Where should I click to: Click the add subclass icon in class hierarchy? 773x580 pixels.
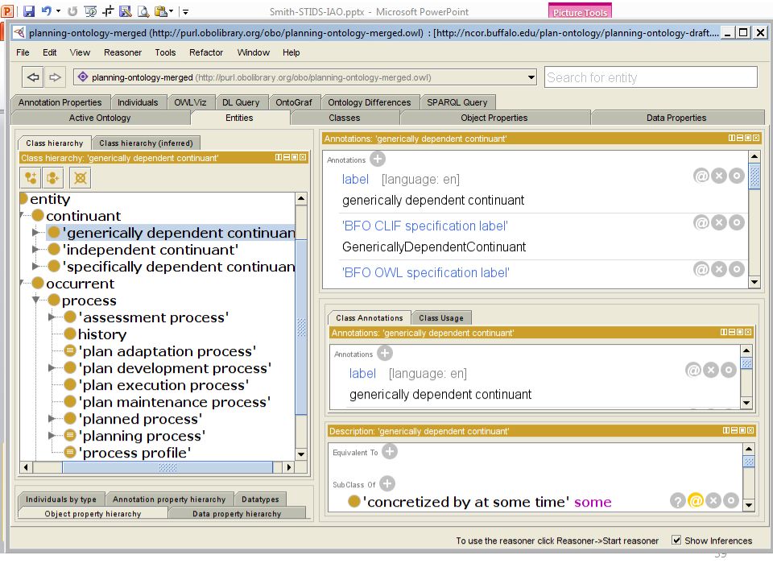coord(31,177)
